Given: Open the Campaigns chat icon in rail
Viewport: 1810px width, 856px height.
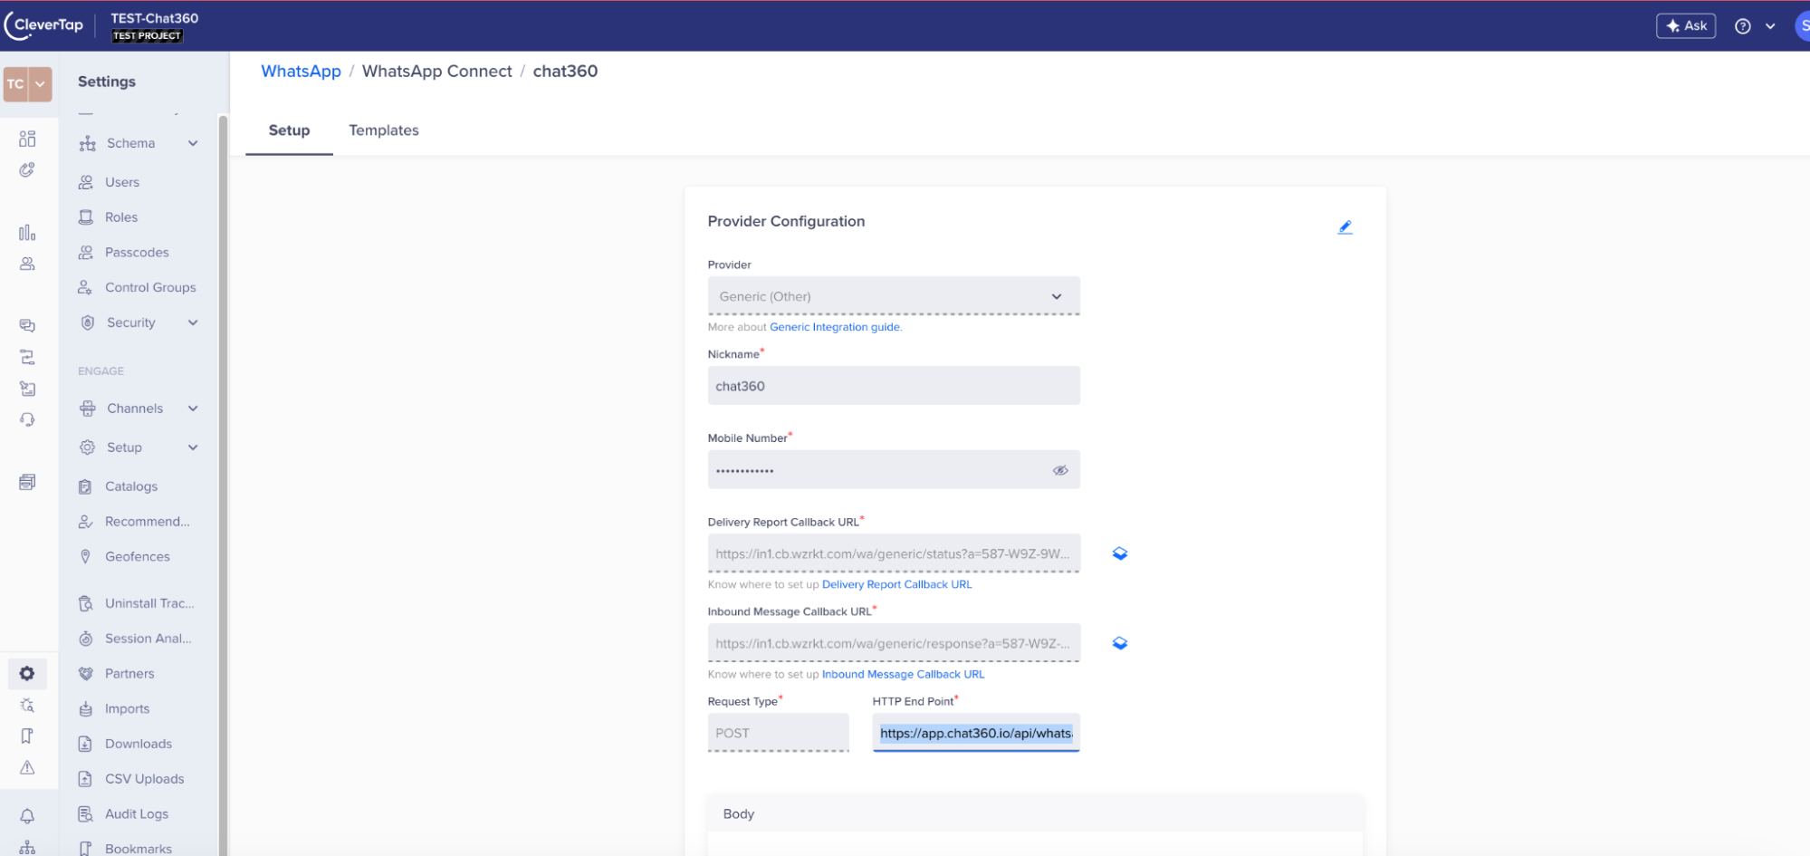Looking at the screenshot, I should pyautogui.click(x=27, y=325).
